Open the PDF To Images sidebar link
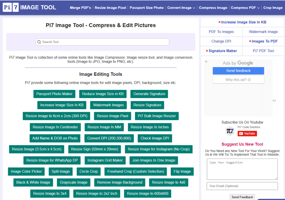This screenshot has width=285, height=200. tap(221, 32)
